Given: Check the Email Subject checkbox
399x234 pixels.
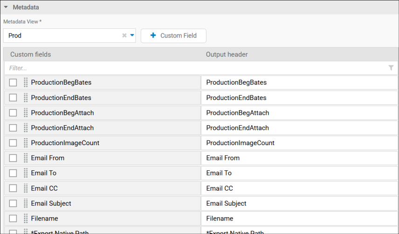Looking at the screenshot, I should tap(13, 203).
